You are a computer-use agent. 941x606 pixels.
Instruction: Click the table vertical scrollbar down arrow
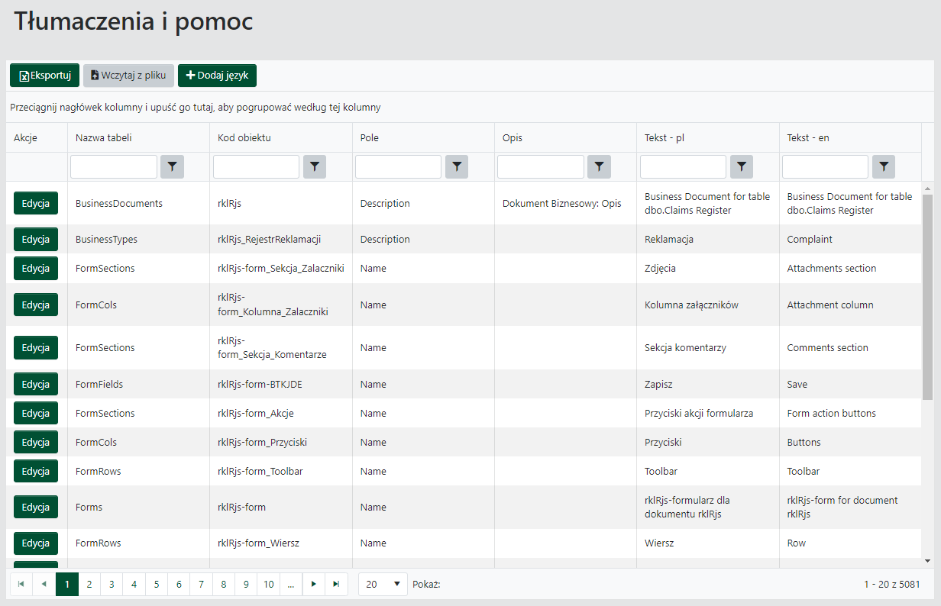tap(928, 560)
